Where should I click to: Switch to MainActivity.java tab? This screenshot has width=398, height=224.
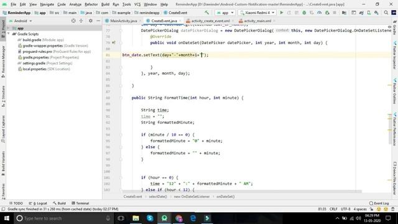123,21
